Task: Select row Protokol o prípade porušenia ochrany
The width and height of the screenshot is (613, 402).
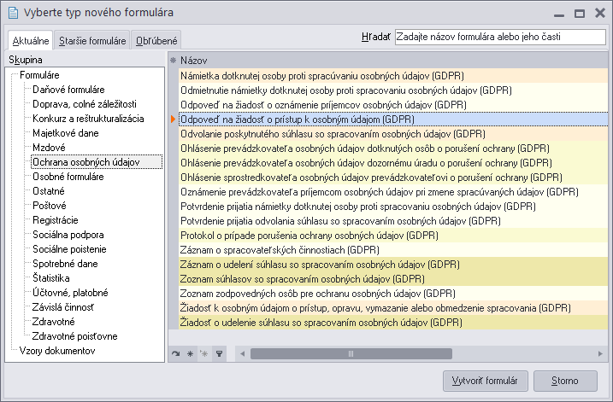Action: click(393, 236)
